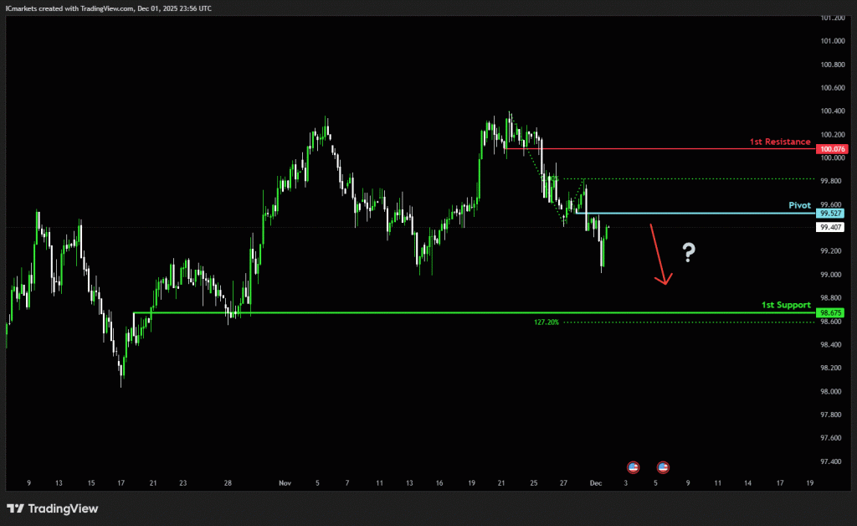
Task: Click the current price label 99.407
Action: (831, 227)
